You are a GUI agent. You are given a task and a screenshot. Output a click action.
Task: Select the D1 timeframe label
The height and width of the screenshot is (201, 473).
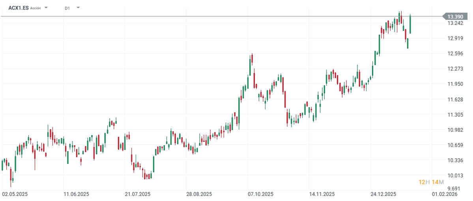pos(67,8)
